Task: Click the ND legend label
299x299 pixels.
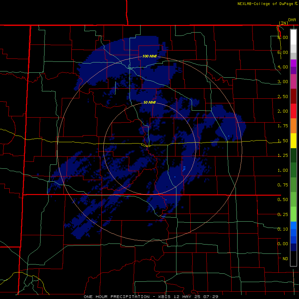Action: pyautogui.click(x=285, y=259)
